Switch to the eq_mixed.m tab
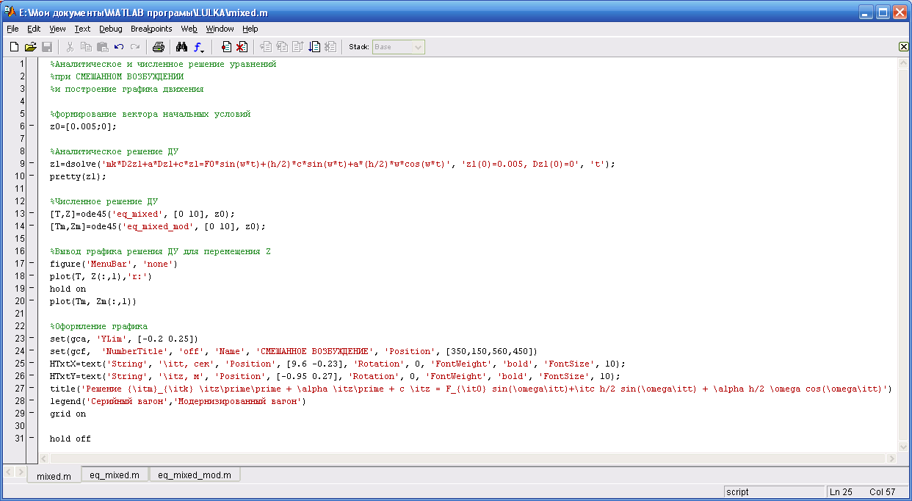 (114, 475)
